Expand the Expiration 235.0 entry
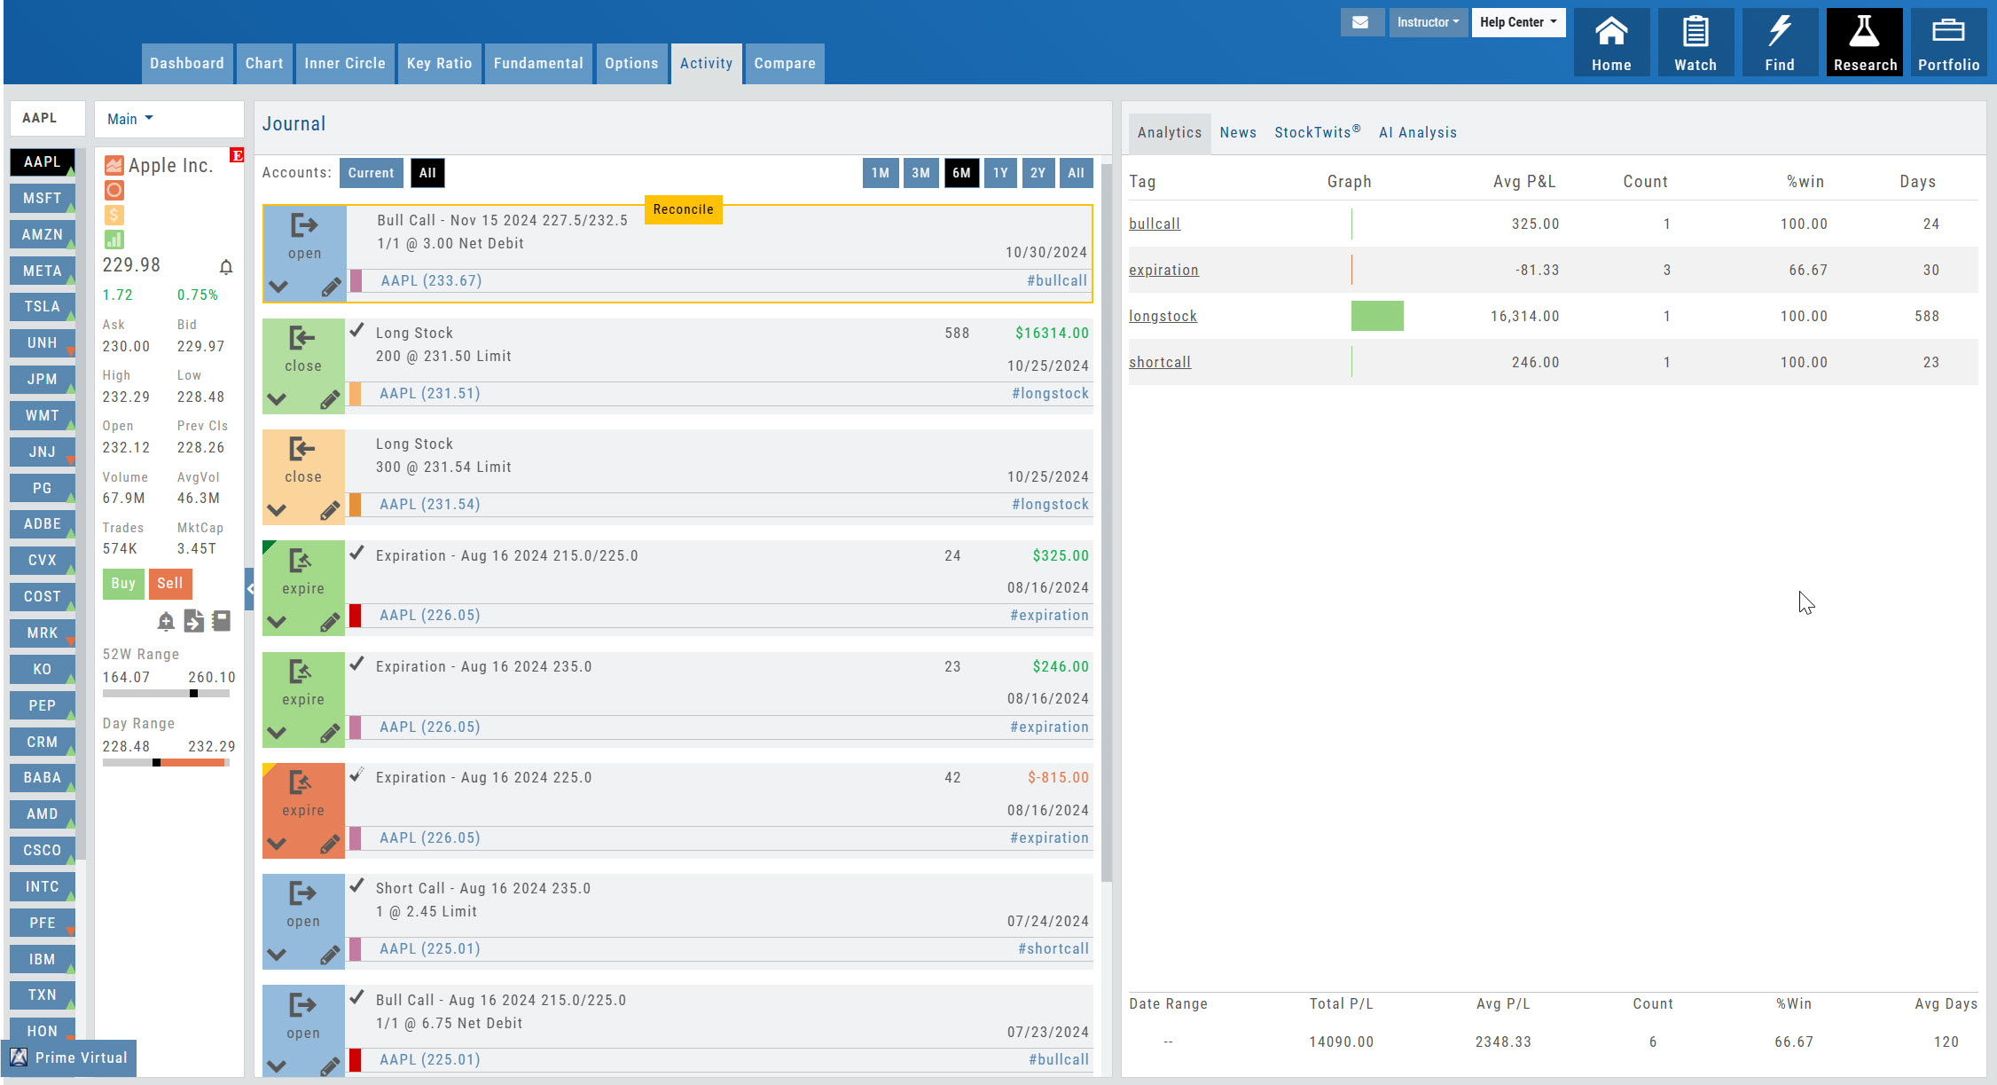 pyautogui.click(x=277, y=734)
